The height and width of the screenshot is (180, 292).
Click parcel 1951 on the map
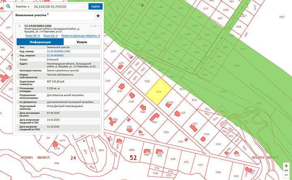coord(166,132)
